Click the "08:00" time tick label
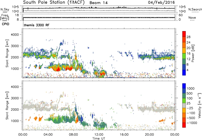The width and height of the screenshot is (202, 140). 73,135
